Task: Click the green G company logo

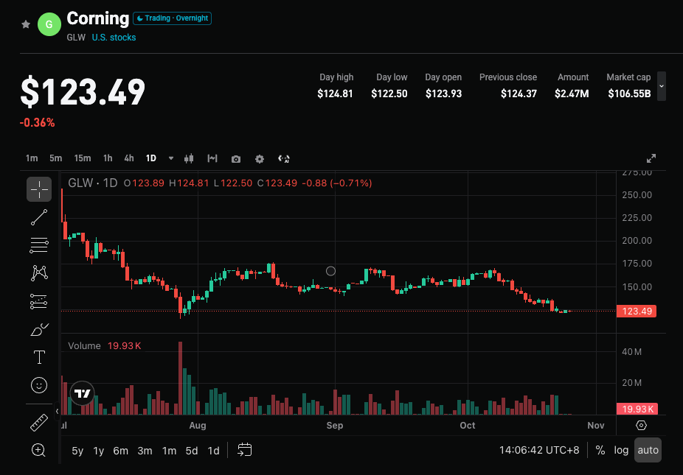Action: [49, 24]
